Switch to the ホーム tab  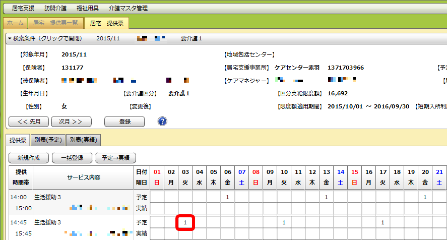click(15, 23)
